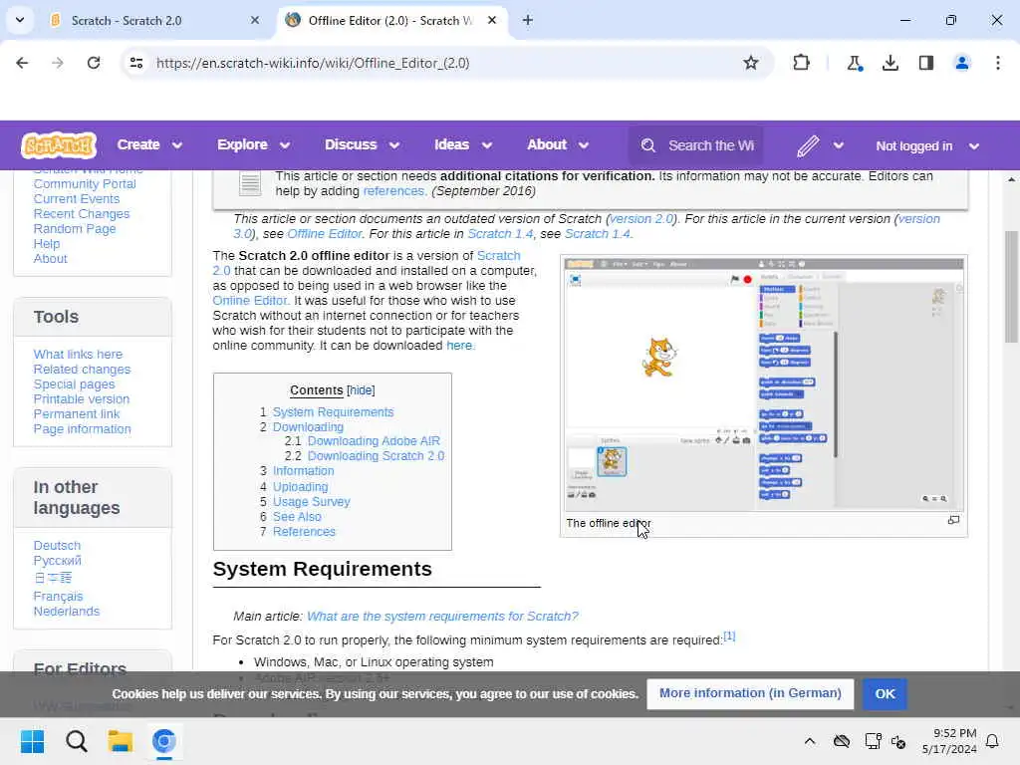Click the Chrome icon in the taskbar

tap(164, 741)
